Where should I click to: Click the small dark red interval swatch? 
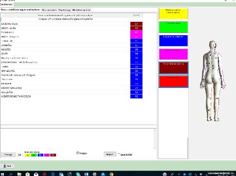pos(53,155)
